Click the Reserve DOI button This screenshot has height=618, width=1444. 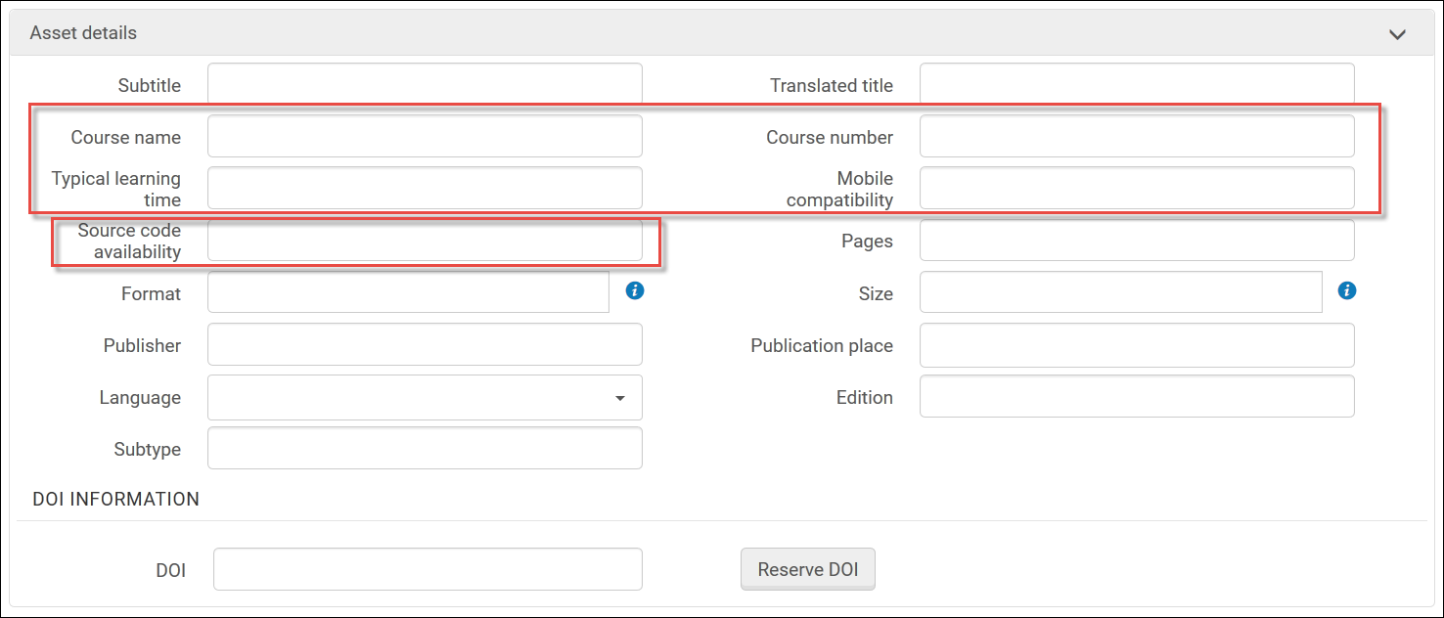click(x=807, y=569)
